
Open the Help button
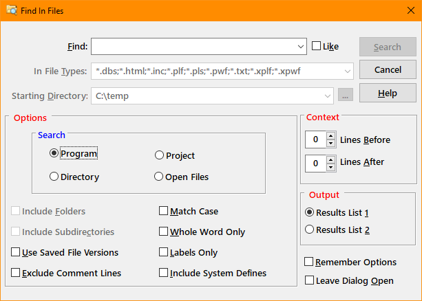point(388,93)
